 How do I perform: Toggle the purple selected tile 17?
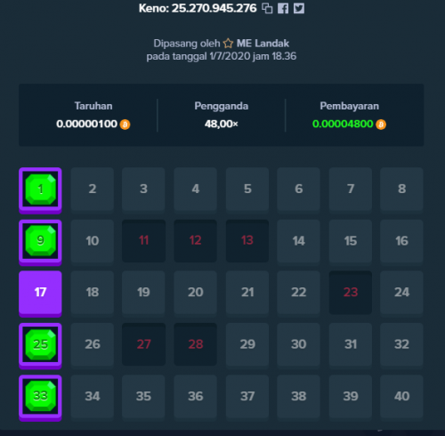coord(40,294)
